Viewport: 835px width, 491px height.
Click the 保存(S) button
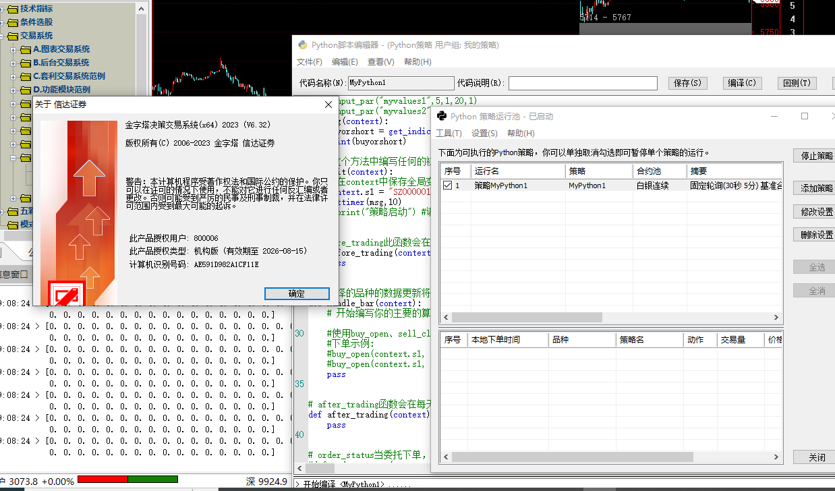pos(687,83)
